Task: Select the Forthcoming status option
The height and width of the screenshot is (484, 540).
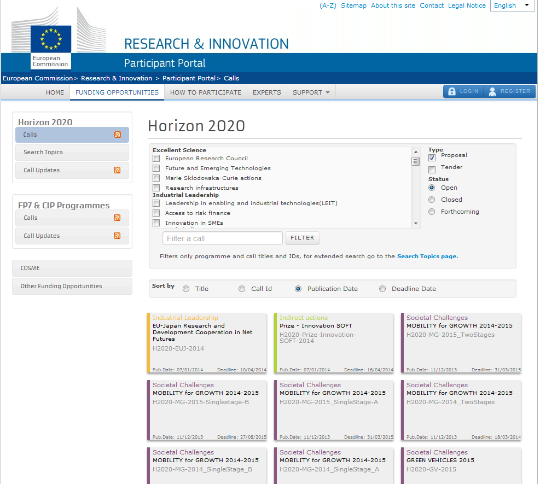Action: coord(432,212)
